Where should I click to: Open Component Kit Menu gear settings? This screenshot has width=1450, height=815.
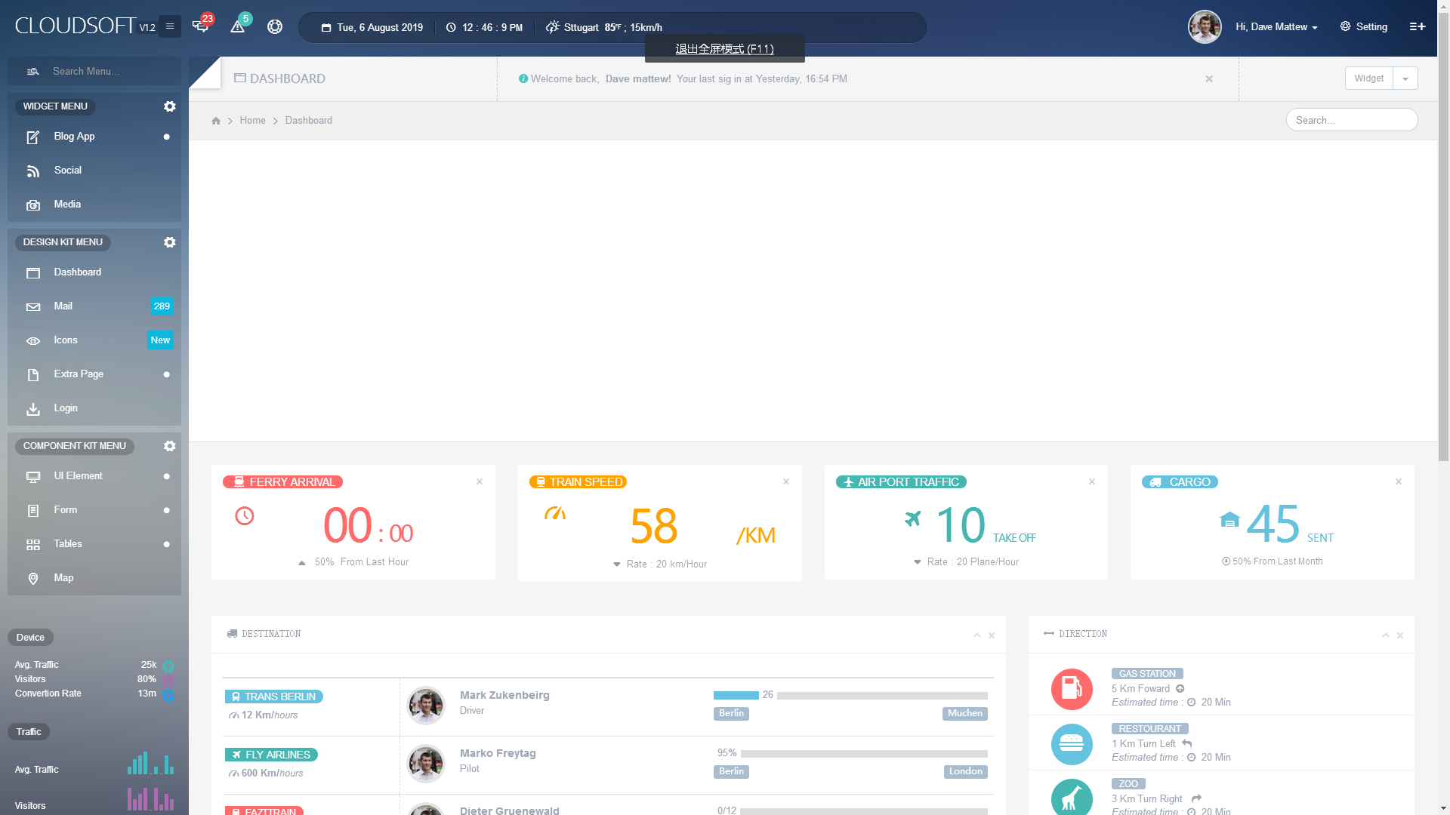[170, 446]
